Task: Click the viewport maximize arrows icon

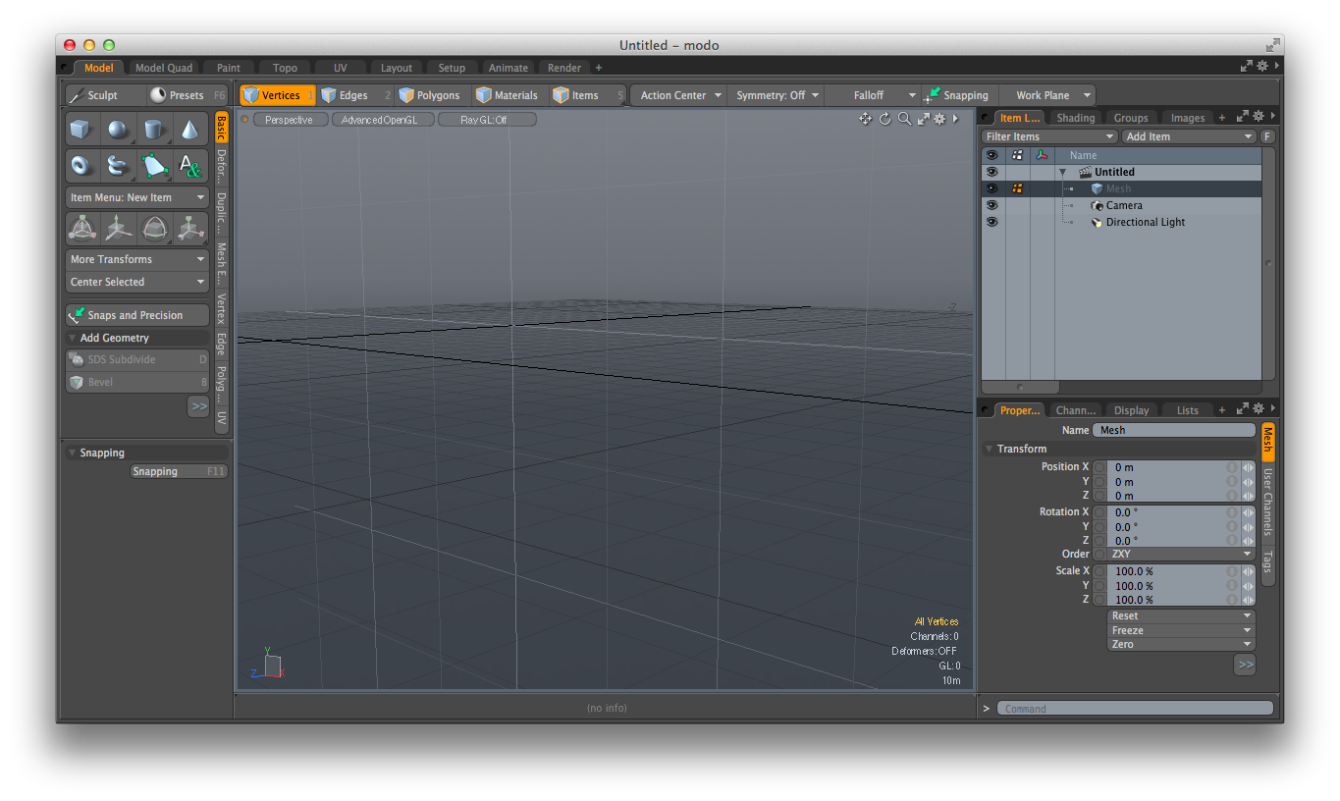Action: point(923,119)
